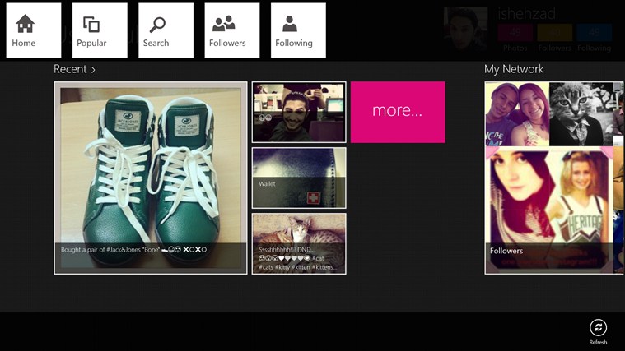Open the pink more... tile
625x351 pixels.
coord(398,110)
